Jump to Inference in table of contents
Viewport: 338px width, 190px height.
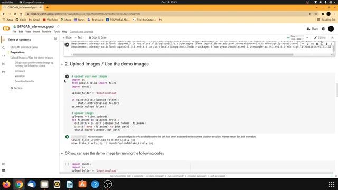(x=20, y=71)
